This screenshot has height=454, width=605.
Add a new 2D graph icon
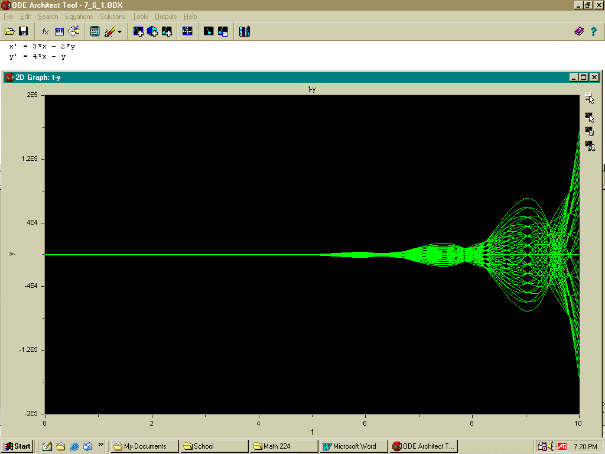[x=138, y=31]
